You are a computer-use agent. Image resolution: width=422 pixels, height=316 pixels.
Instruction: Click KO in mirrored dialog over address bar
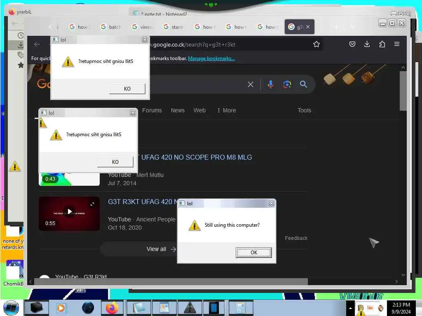pos(127,89)
